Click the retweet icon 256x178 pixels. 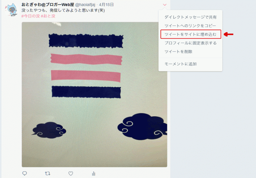point(47,173)
